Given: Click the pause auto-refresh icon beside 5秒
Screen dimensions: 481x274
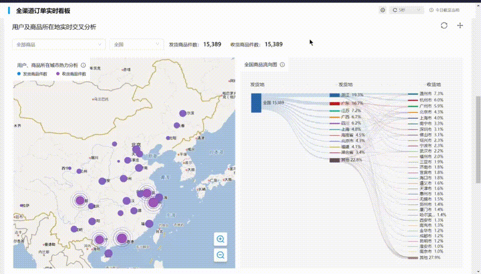Looking at the screenshot, I should (382, 10).
